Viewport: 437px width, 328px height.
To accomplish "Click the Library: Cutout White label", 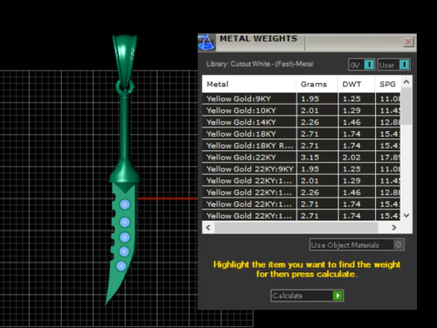I will click(259, 64).
